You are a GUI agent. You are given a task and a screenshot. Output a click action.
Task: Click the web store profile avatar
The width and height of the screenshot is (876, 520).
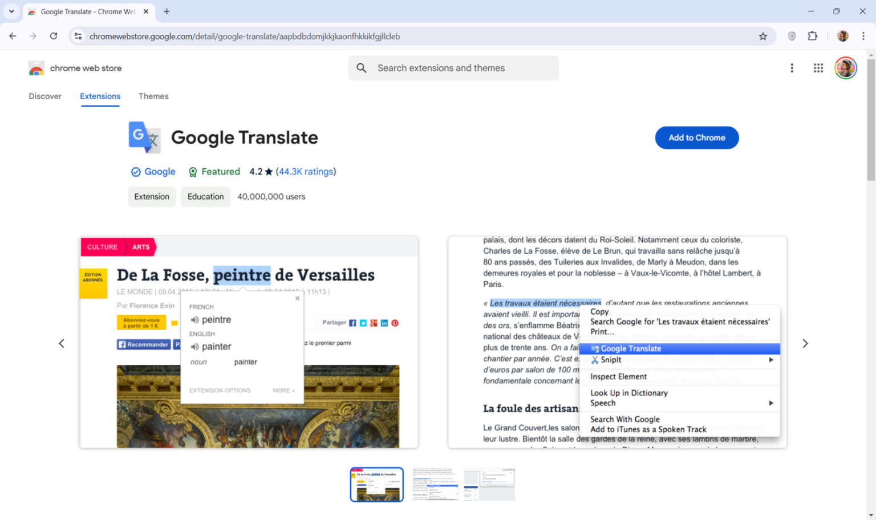(x=846, y=68)
